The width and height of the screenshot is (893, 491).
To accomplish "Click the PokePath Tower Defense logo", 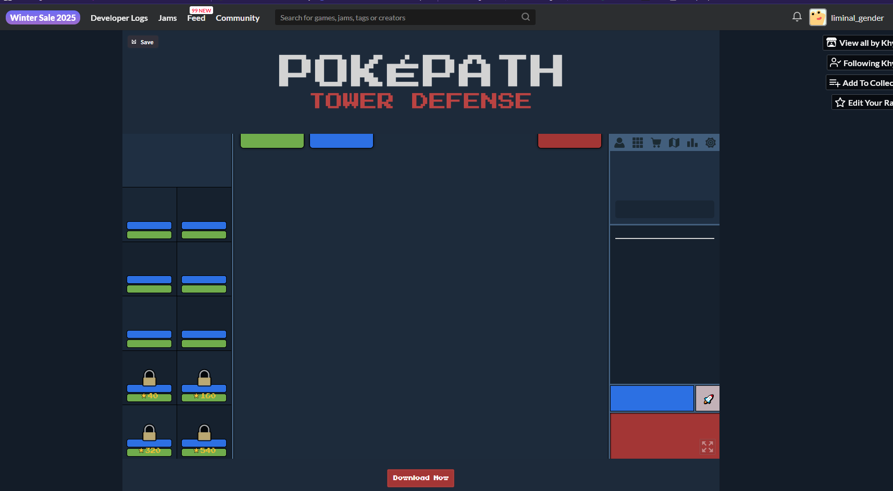I will (x=421, y=82).
